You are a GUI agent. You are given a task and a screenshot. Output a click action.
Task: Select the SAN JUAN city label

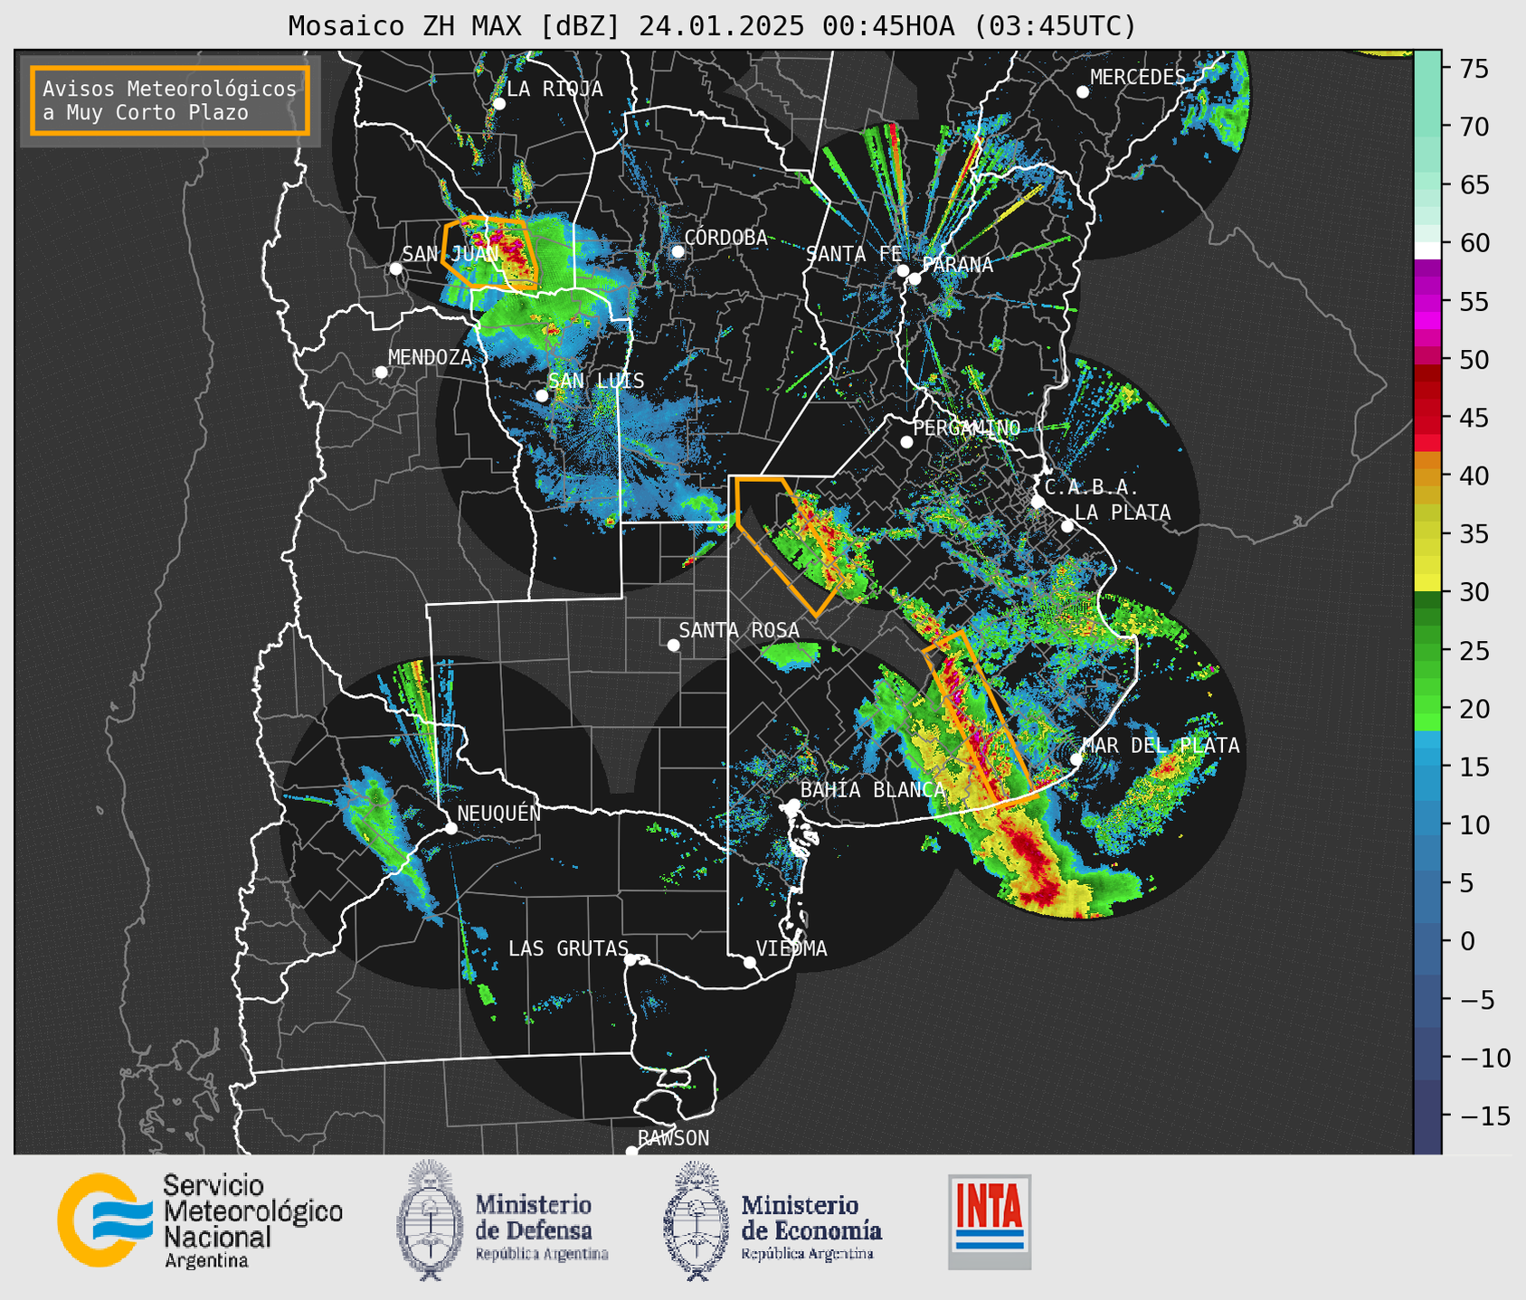pos(450,254)
